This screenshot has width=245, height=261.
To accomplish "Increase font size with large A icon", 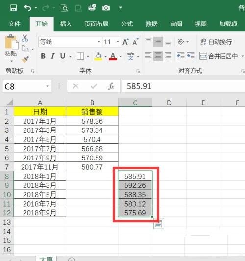I will (125, 42).
